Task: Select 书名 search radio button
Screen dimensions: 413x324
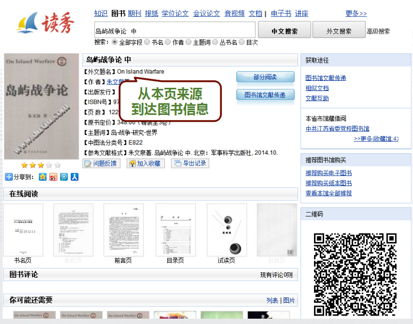Action: [x=147, y=42]
